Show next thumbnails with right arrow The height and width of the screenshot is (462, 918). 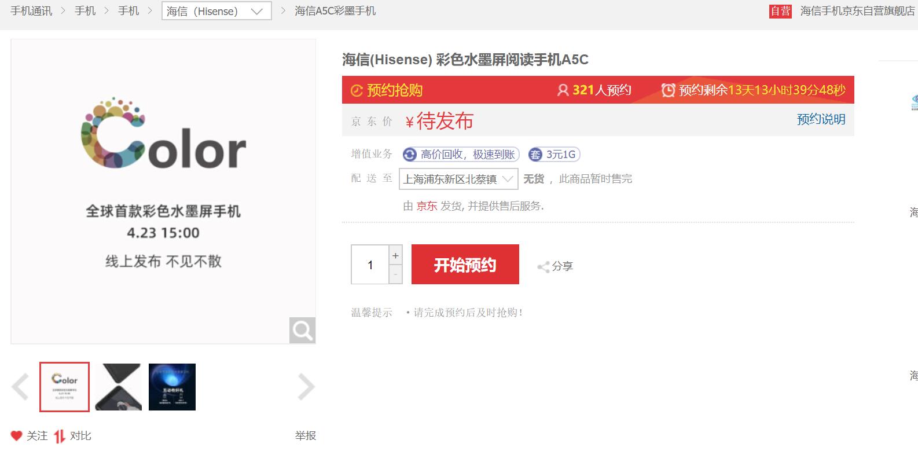306,387
